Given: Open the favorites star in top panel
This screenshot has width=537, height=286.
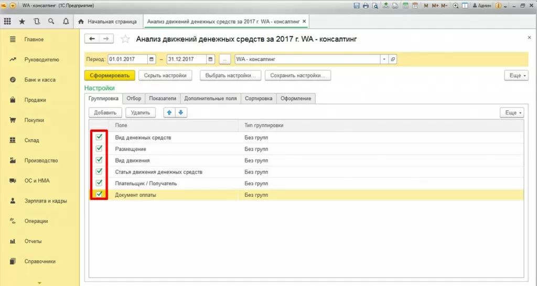Looking at the screenshot, I should [x=22, y=21].
